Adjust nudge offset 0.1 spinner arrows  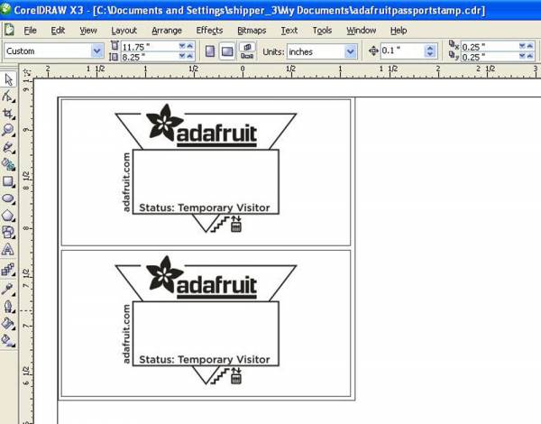(430, 51)
